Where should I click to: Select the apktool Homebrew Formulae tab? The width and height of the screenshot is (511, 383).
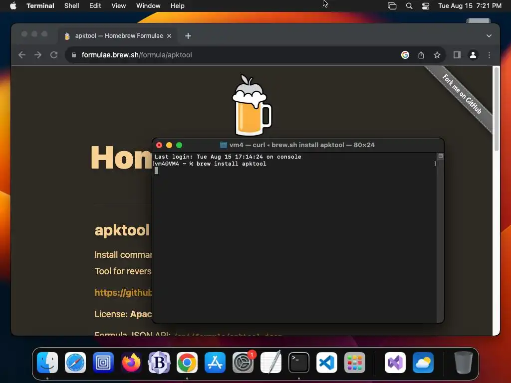(119, 36)
